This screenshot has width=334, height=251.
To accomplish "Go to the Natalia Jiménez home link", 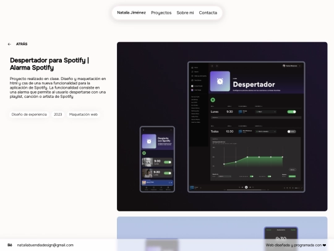I will 131,12.
